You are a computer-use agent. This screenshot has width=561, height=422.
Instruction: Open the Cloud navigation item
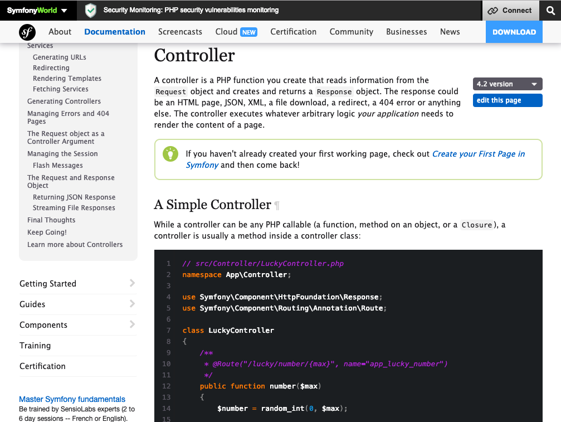(226, 32)
